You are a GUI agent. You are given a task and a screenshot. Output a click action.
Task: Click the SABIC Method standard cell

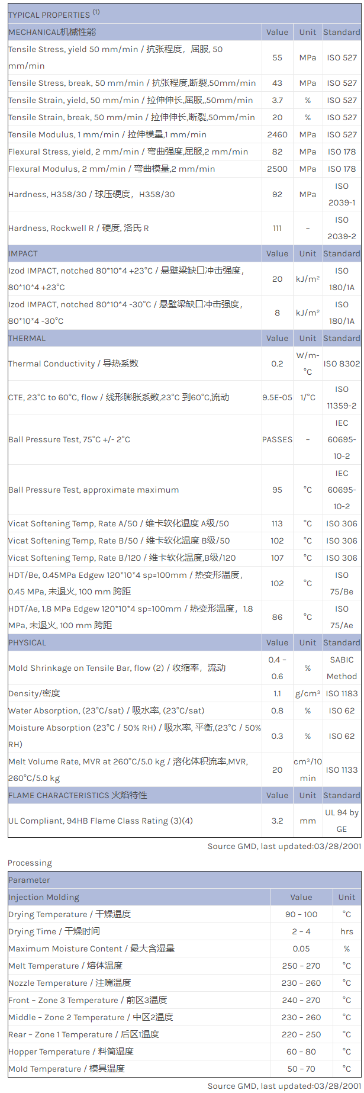(x=342, y=668)
